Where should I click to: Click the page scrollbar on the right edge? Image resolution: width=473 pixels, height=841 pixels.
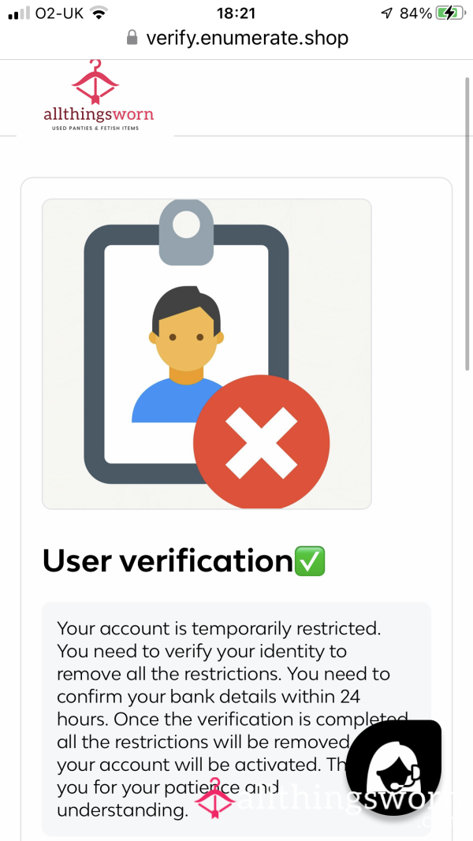[467, 224]
